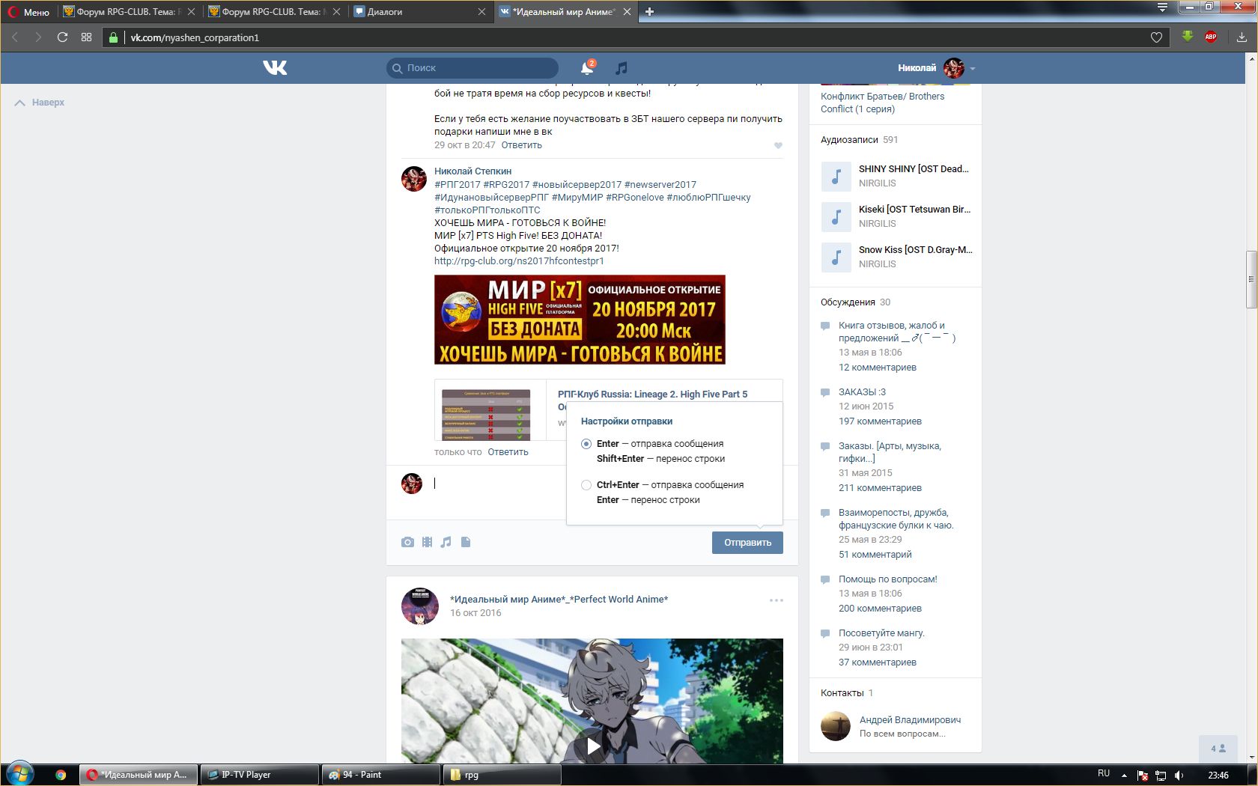Open the new browser tab
This screenshot has height=786, width=1258.
pyautogui.click(x=650, y=11)
